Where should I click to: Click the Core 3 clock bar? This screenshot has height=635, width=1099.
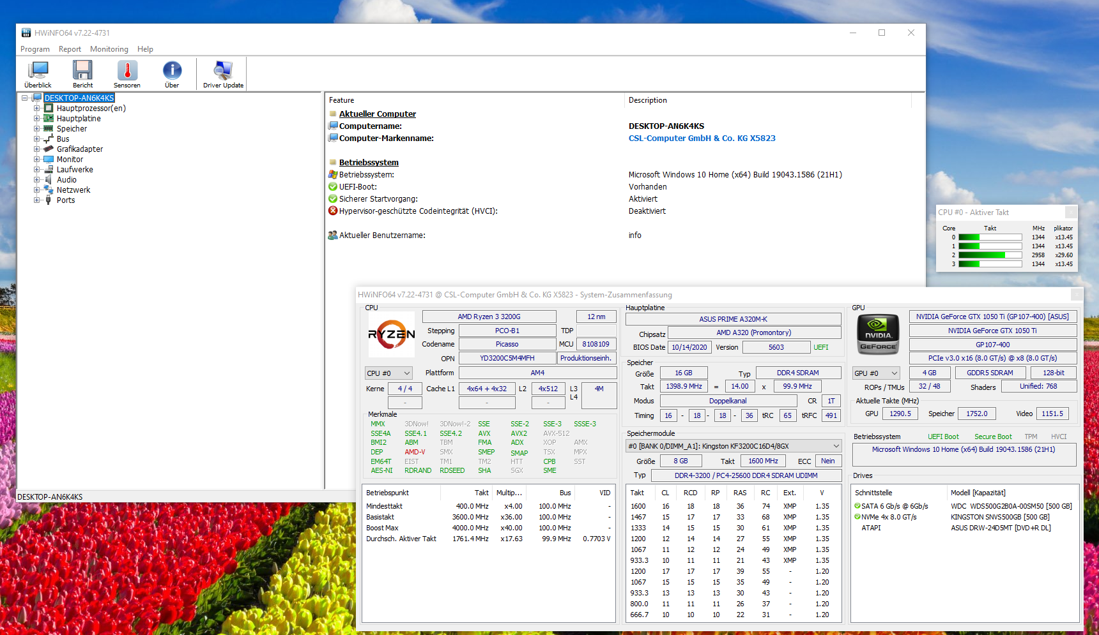(990, 264)
